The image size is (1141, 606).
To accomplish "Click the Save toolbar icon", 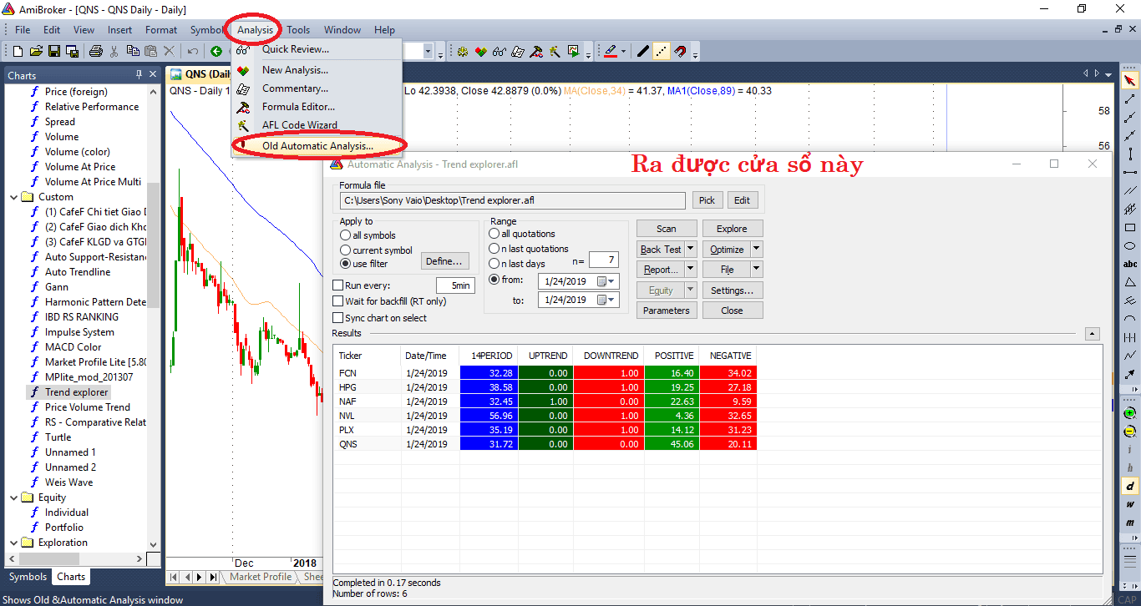I will pyautogui.click(x=54, y=51).
